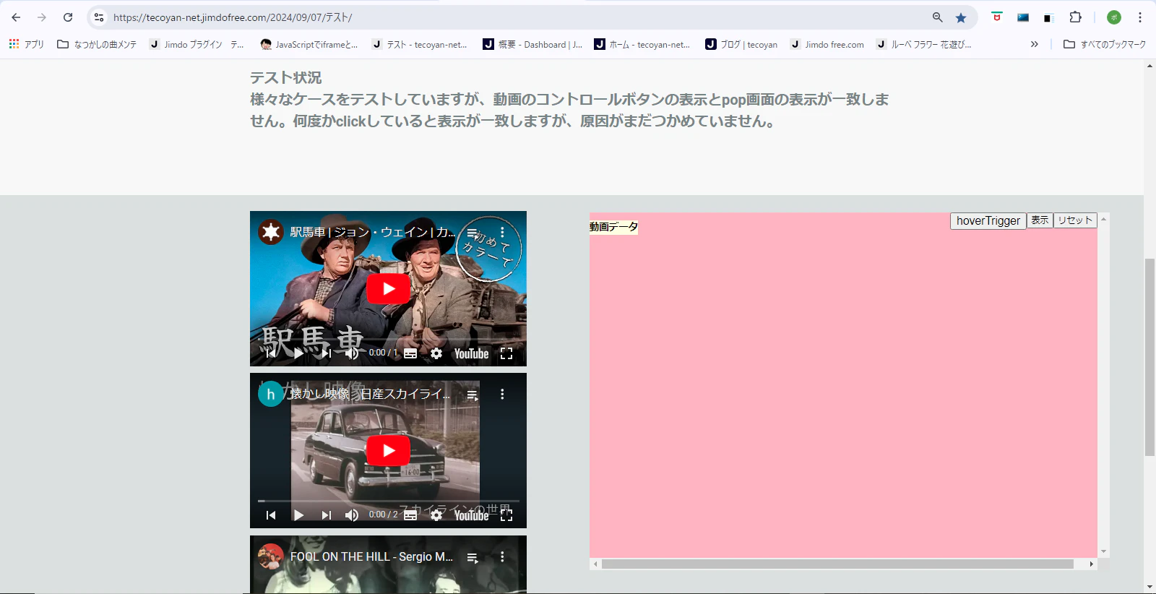
Task: Toggle subtitles on 日産スカイライン video
Action: pos(410,515)
